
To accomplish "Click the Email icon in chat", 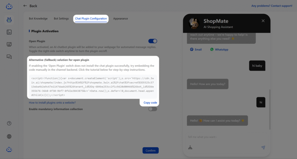I will (192, 49).
